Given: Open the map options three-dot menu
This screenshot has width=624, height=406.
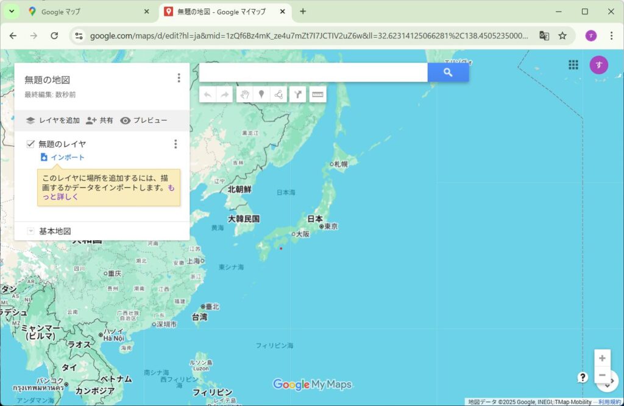Looking at the screenshot, I should (179, 78).
